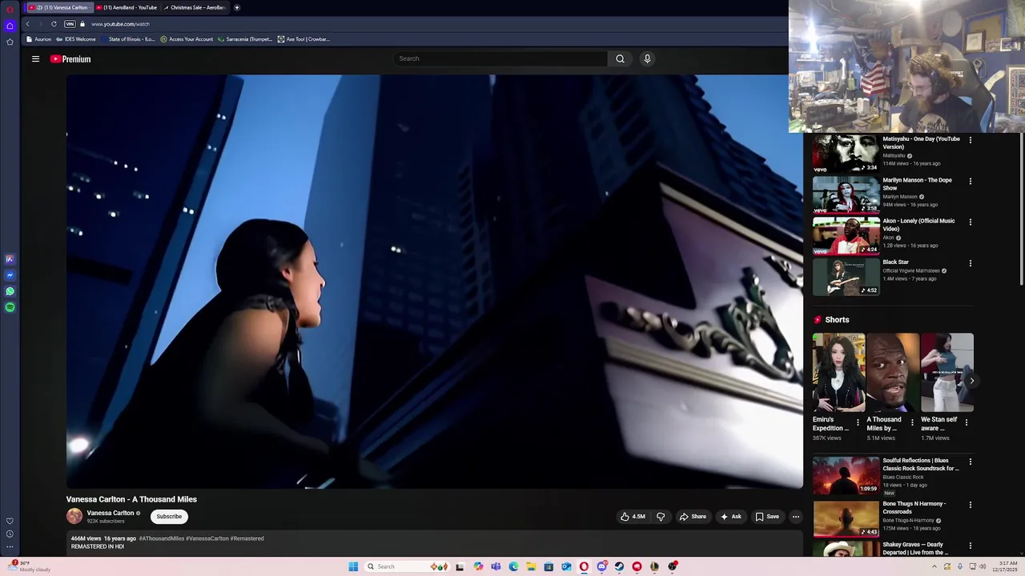Screen dimensions: 1025x576
Task: Open WhatsApp in the Opera sidebar
Action: [x=10, y=291]
